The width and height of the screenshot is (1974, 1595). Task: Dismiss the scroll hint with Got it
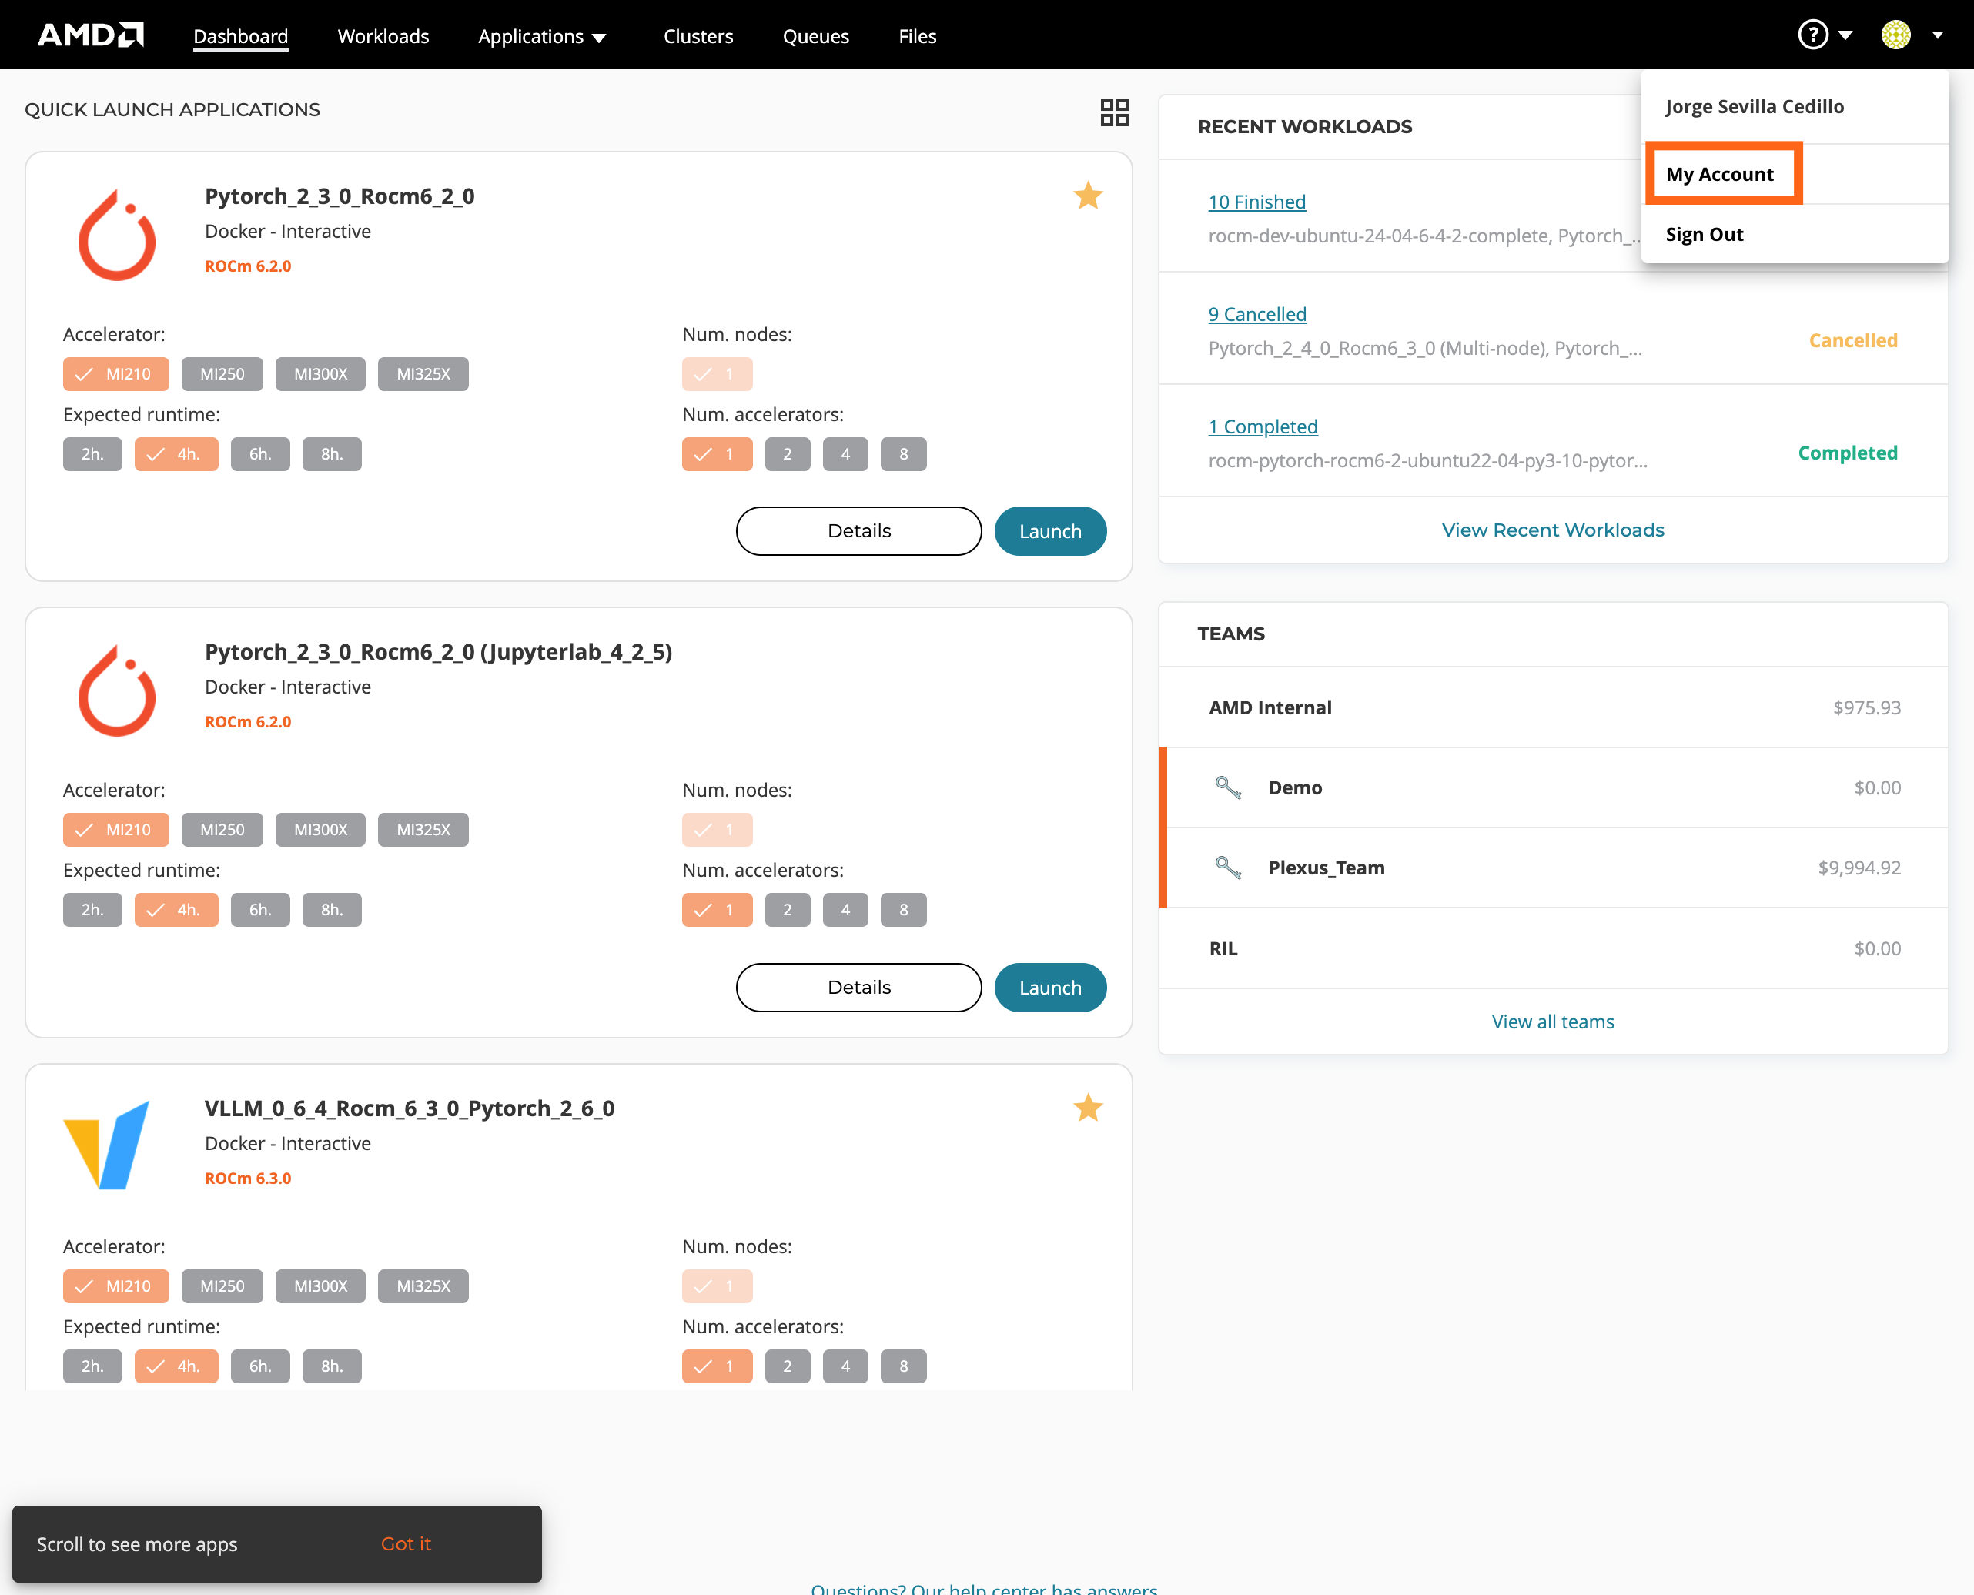[407, 1543]
